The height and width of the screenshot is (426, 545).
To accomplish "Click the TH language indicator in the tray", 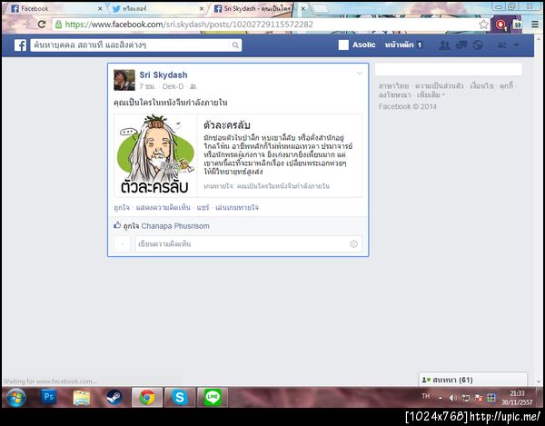I will pos(426,396).
